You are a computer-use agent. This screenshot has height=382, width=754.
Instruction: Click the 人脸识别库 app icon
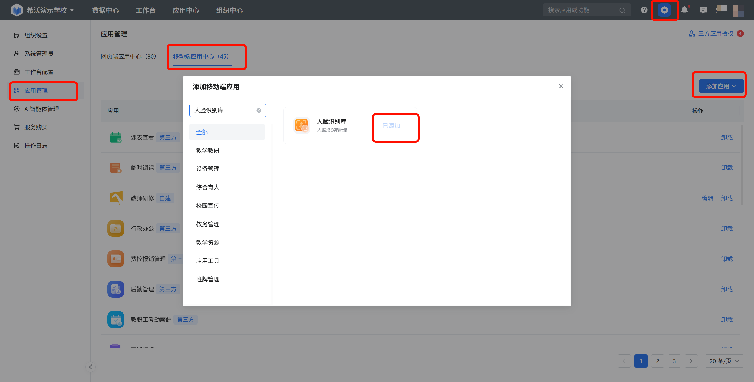coord(302,125)
